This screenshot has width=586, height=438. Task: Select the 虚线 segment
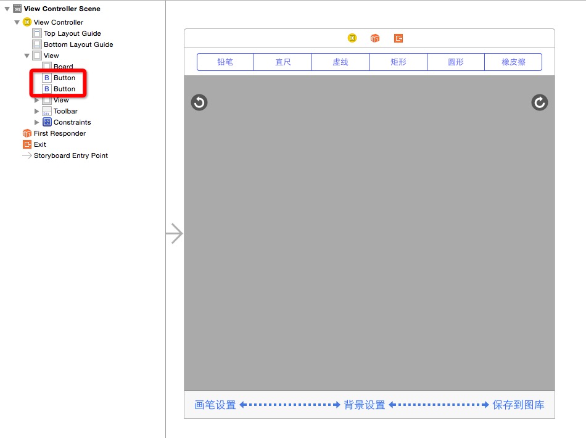tap(340, 62)
